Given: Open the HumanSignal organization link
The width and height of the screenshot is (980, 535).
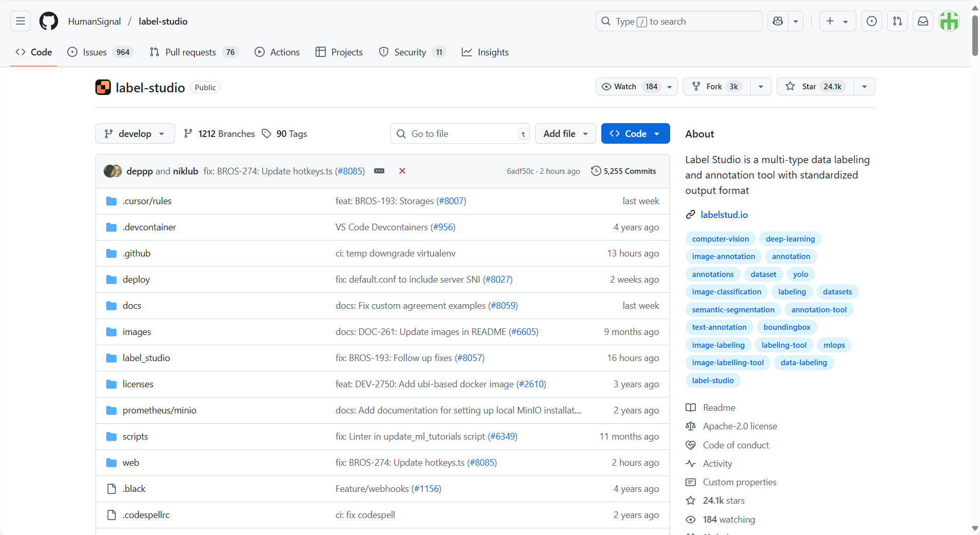Looking at the screenshot, I should tap(94, 21).
